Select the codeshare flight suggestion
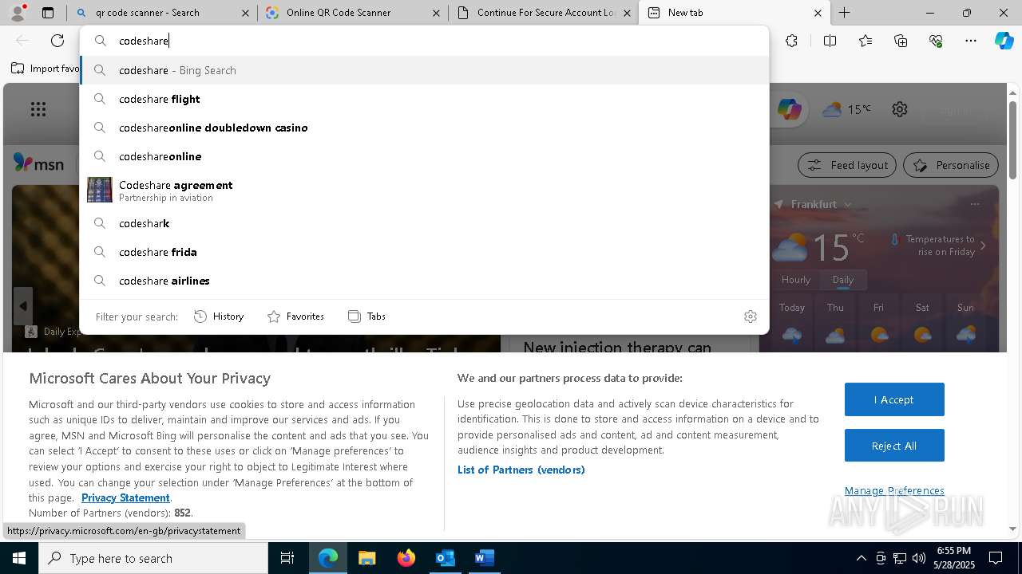The height and width of the screenshot is (574, 1022). tap(424, 99)
